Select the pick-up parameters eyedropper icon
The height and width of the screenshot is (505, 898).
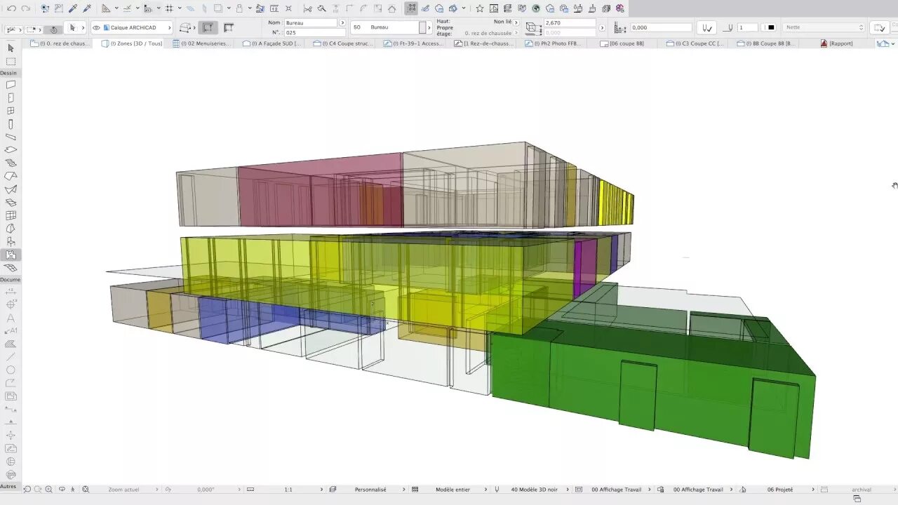click(72, 8)
